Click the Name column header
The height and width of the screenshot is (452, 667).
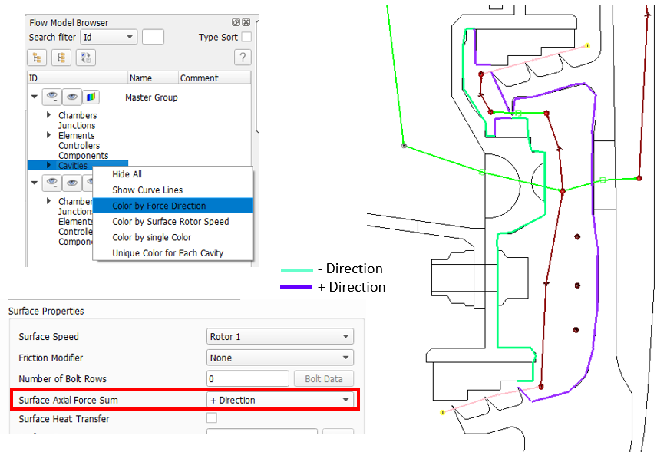(141, 78)
